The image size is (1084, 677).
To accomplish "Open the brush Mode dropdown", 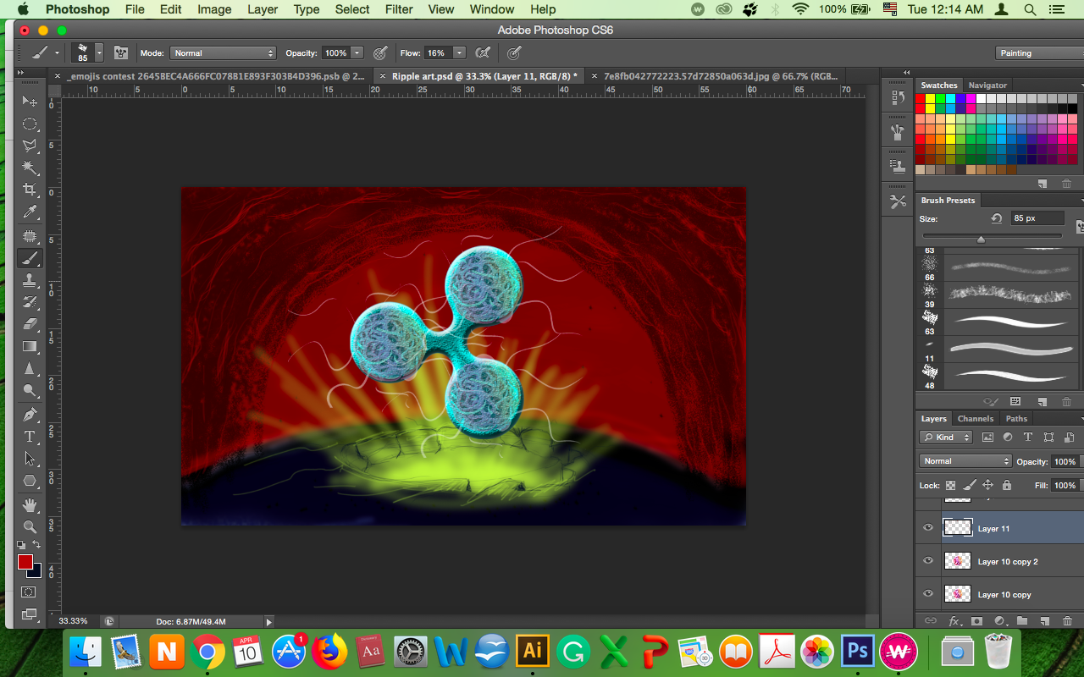I will 224,52.
